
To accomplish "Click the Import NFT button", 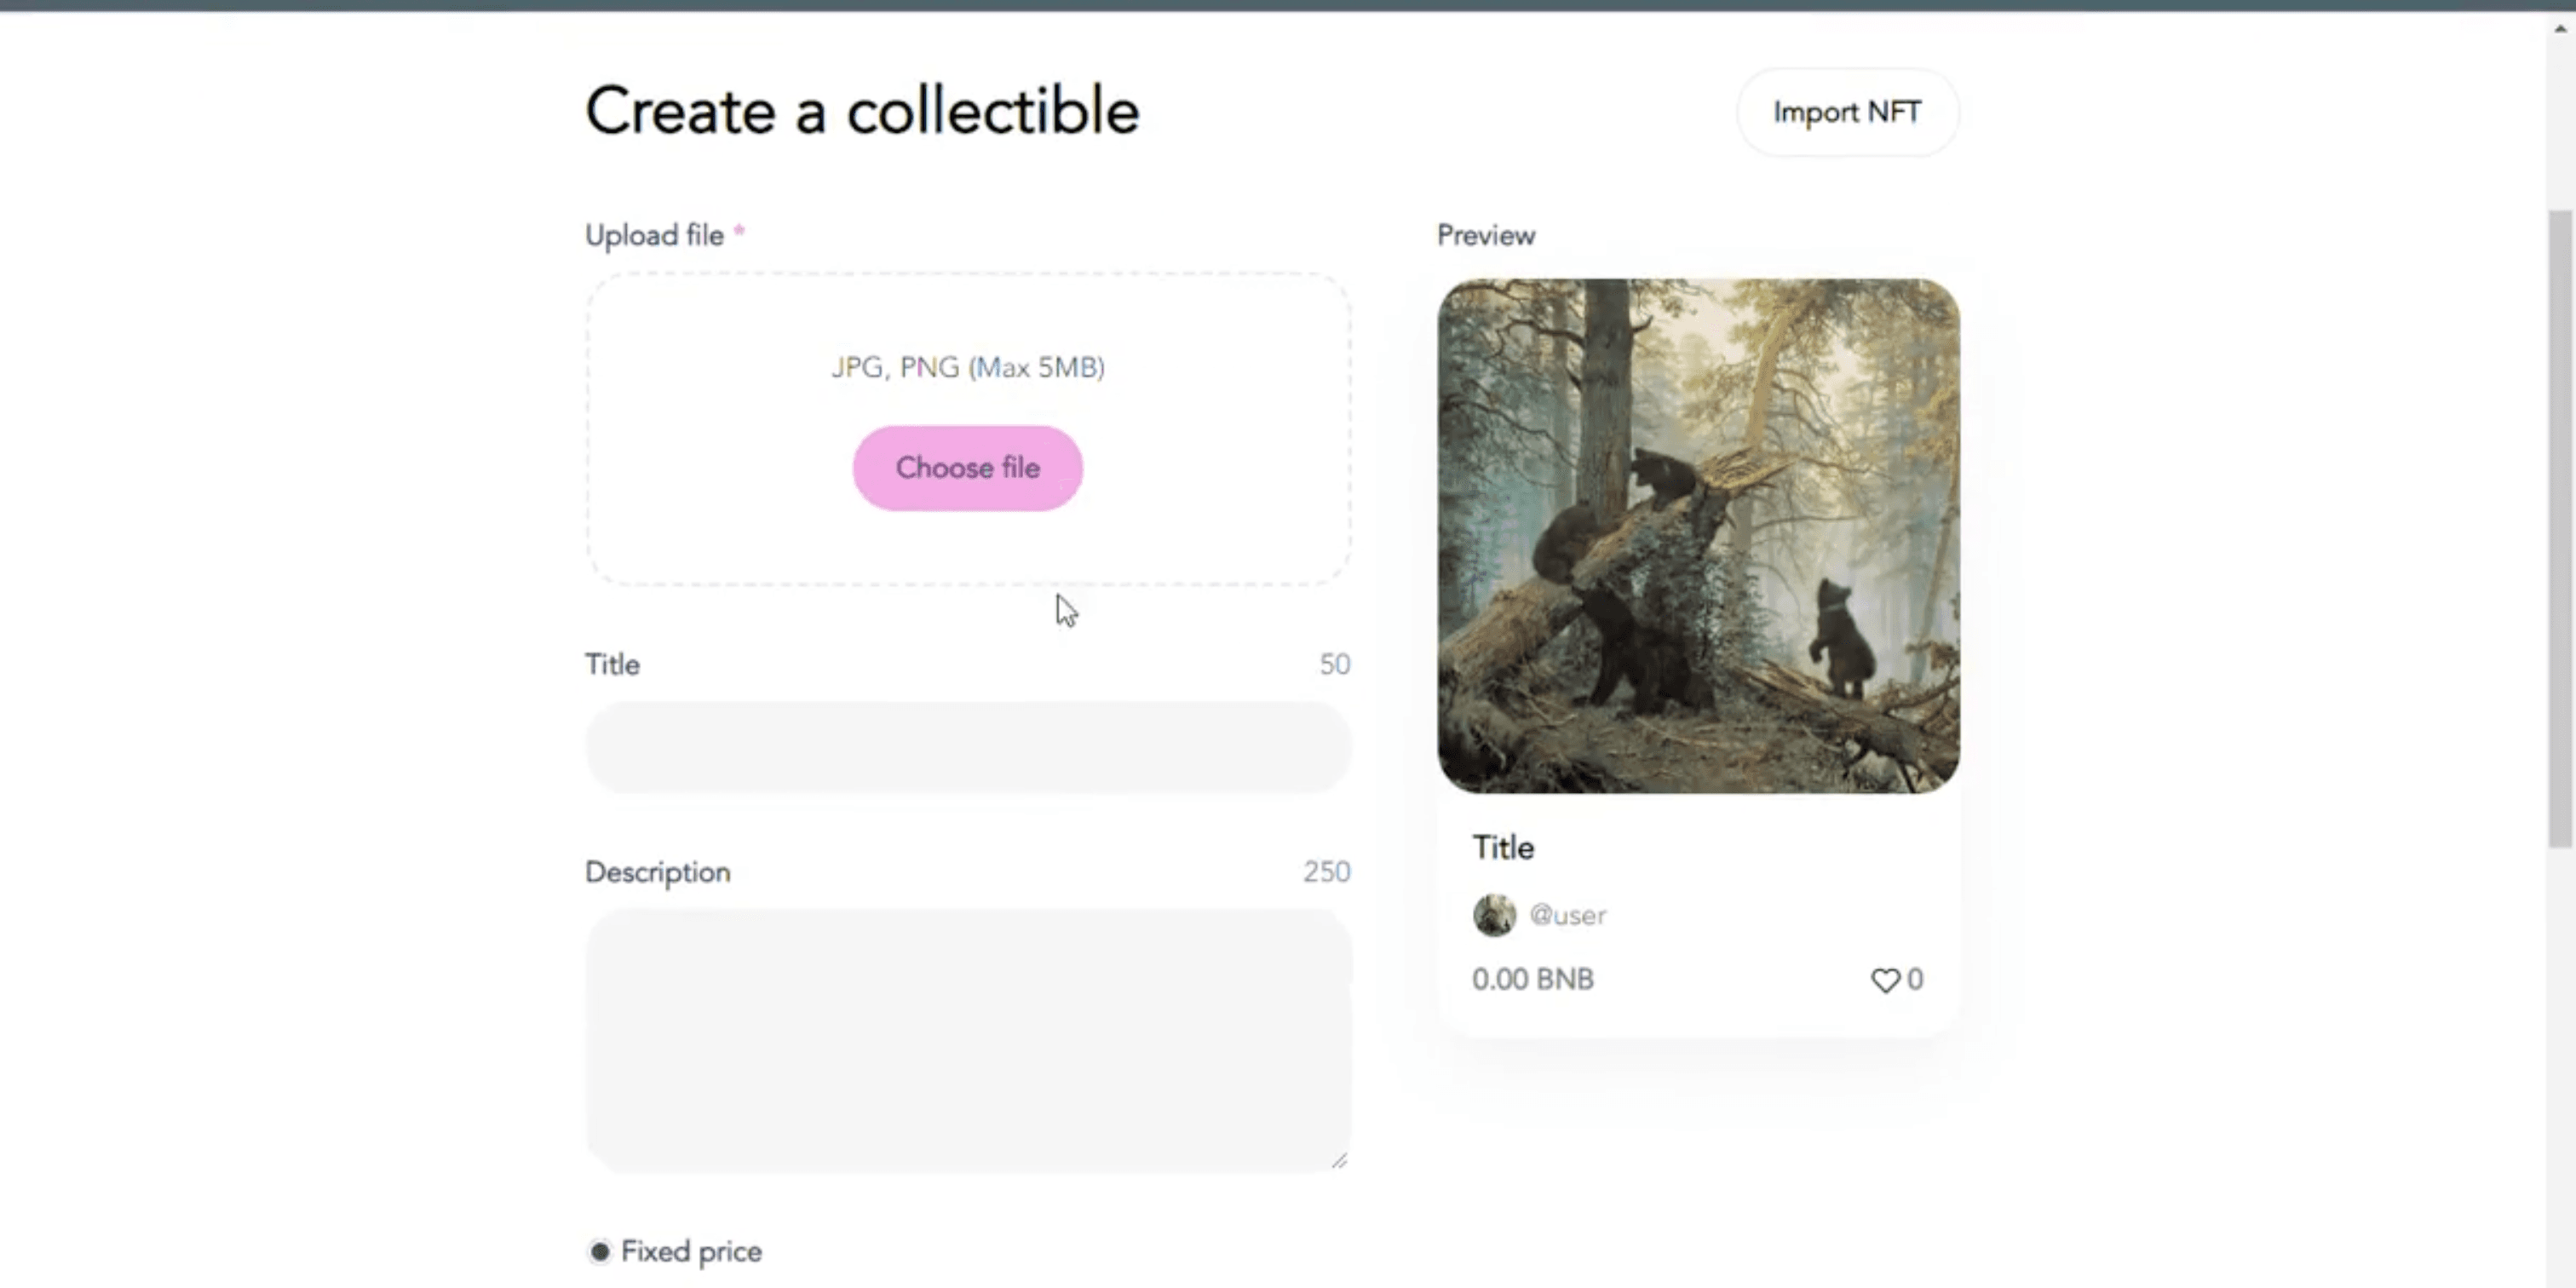I will [x=1846, y=112].
